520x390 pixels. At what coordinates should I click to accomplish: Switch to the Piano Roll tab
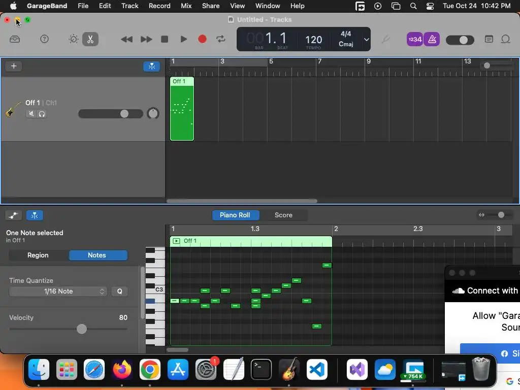(x=235, y=215)
